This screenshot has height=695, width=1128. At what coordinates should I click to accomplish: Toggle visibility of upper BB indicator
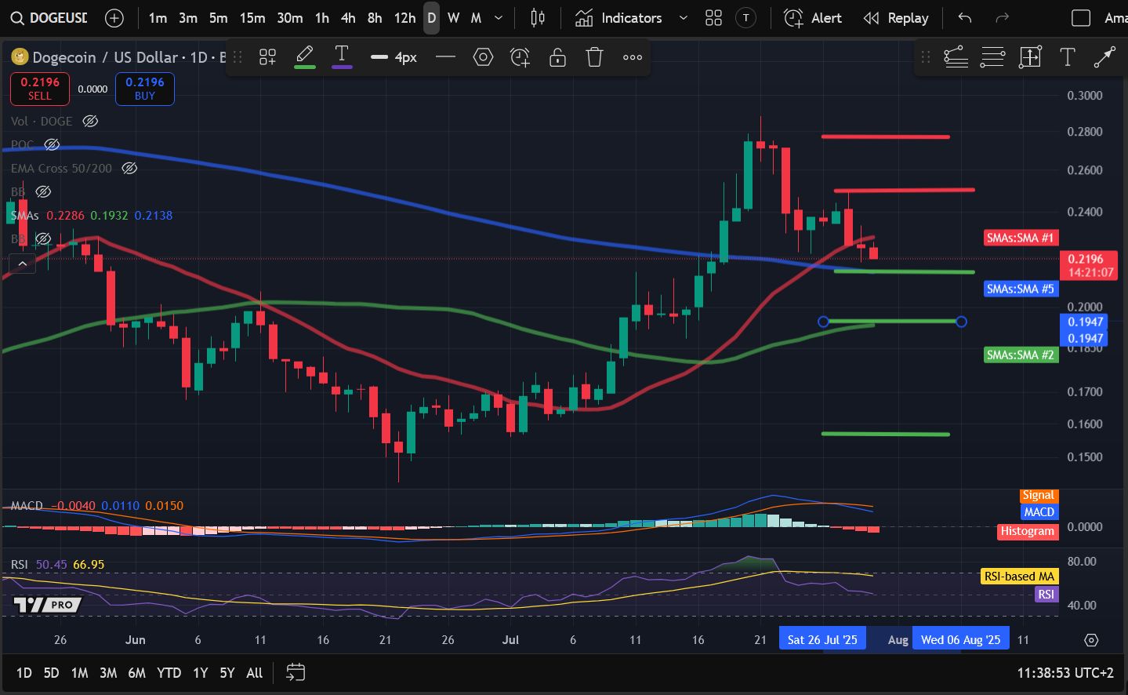[x=43, y=191]
